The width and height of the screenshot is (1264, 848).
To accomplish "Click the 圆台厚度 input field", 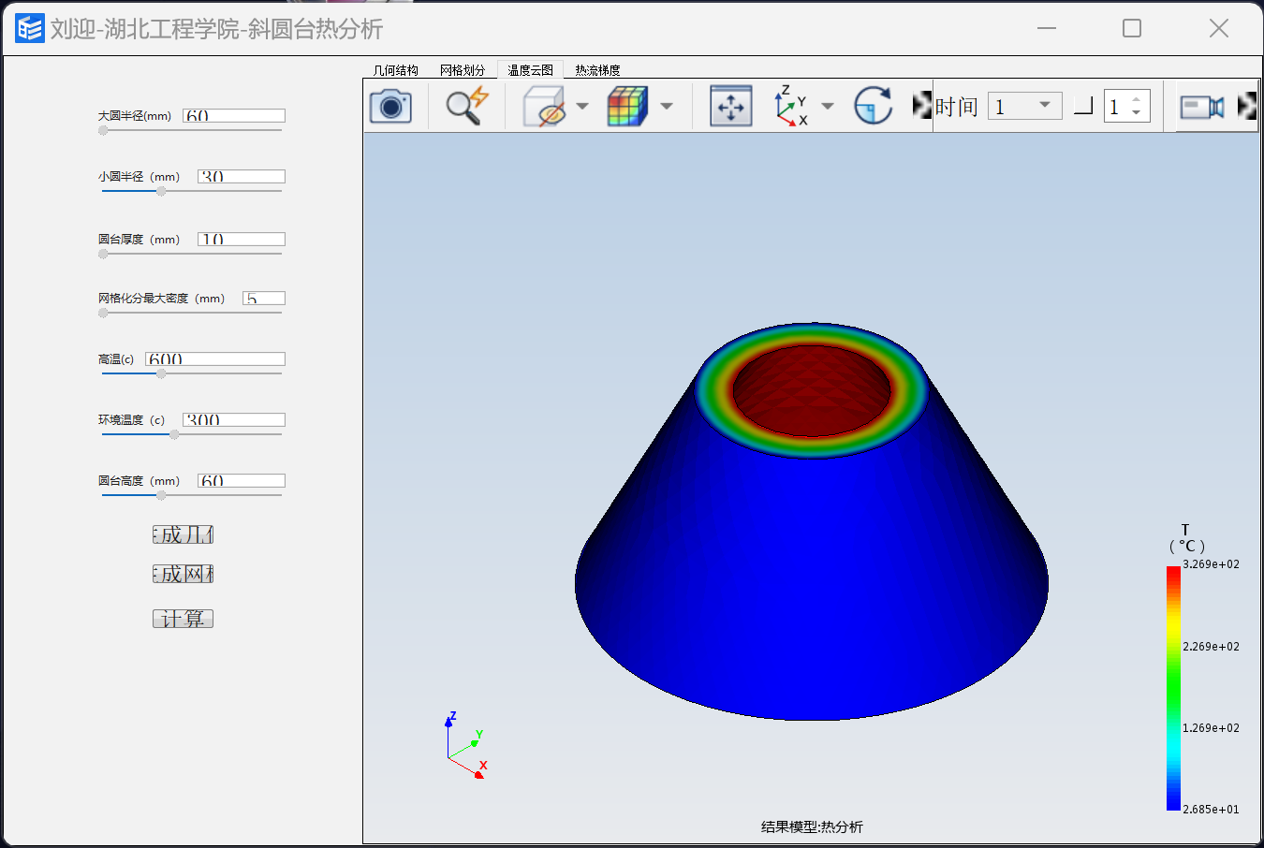I will [242, 239].
